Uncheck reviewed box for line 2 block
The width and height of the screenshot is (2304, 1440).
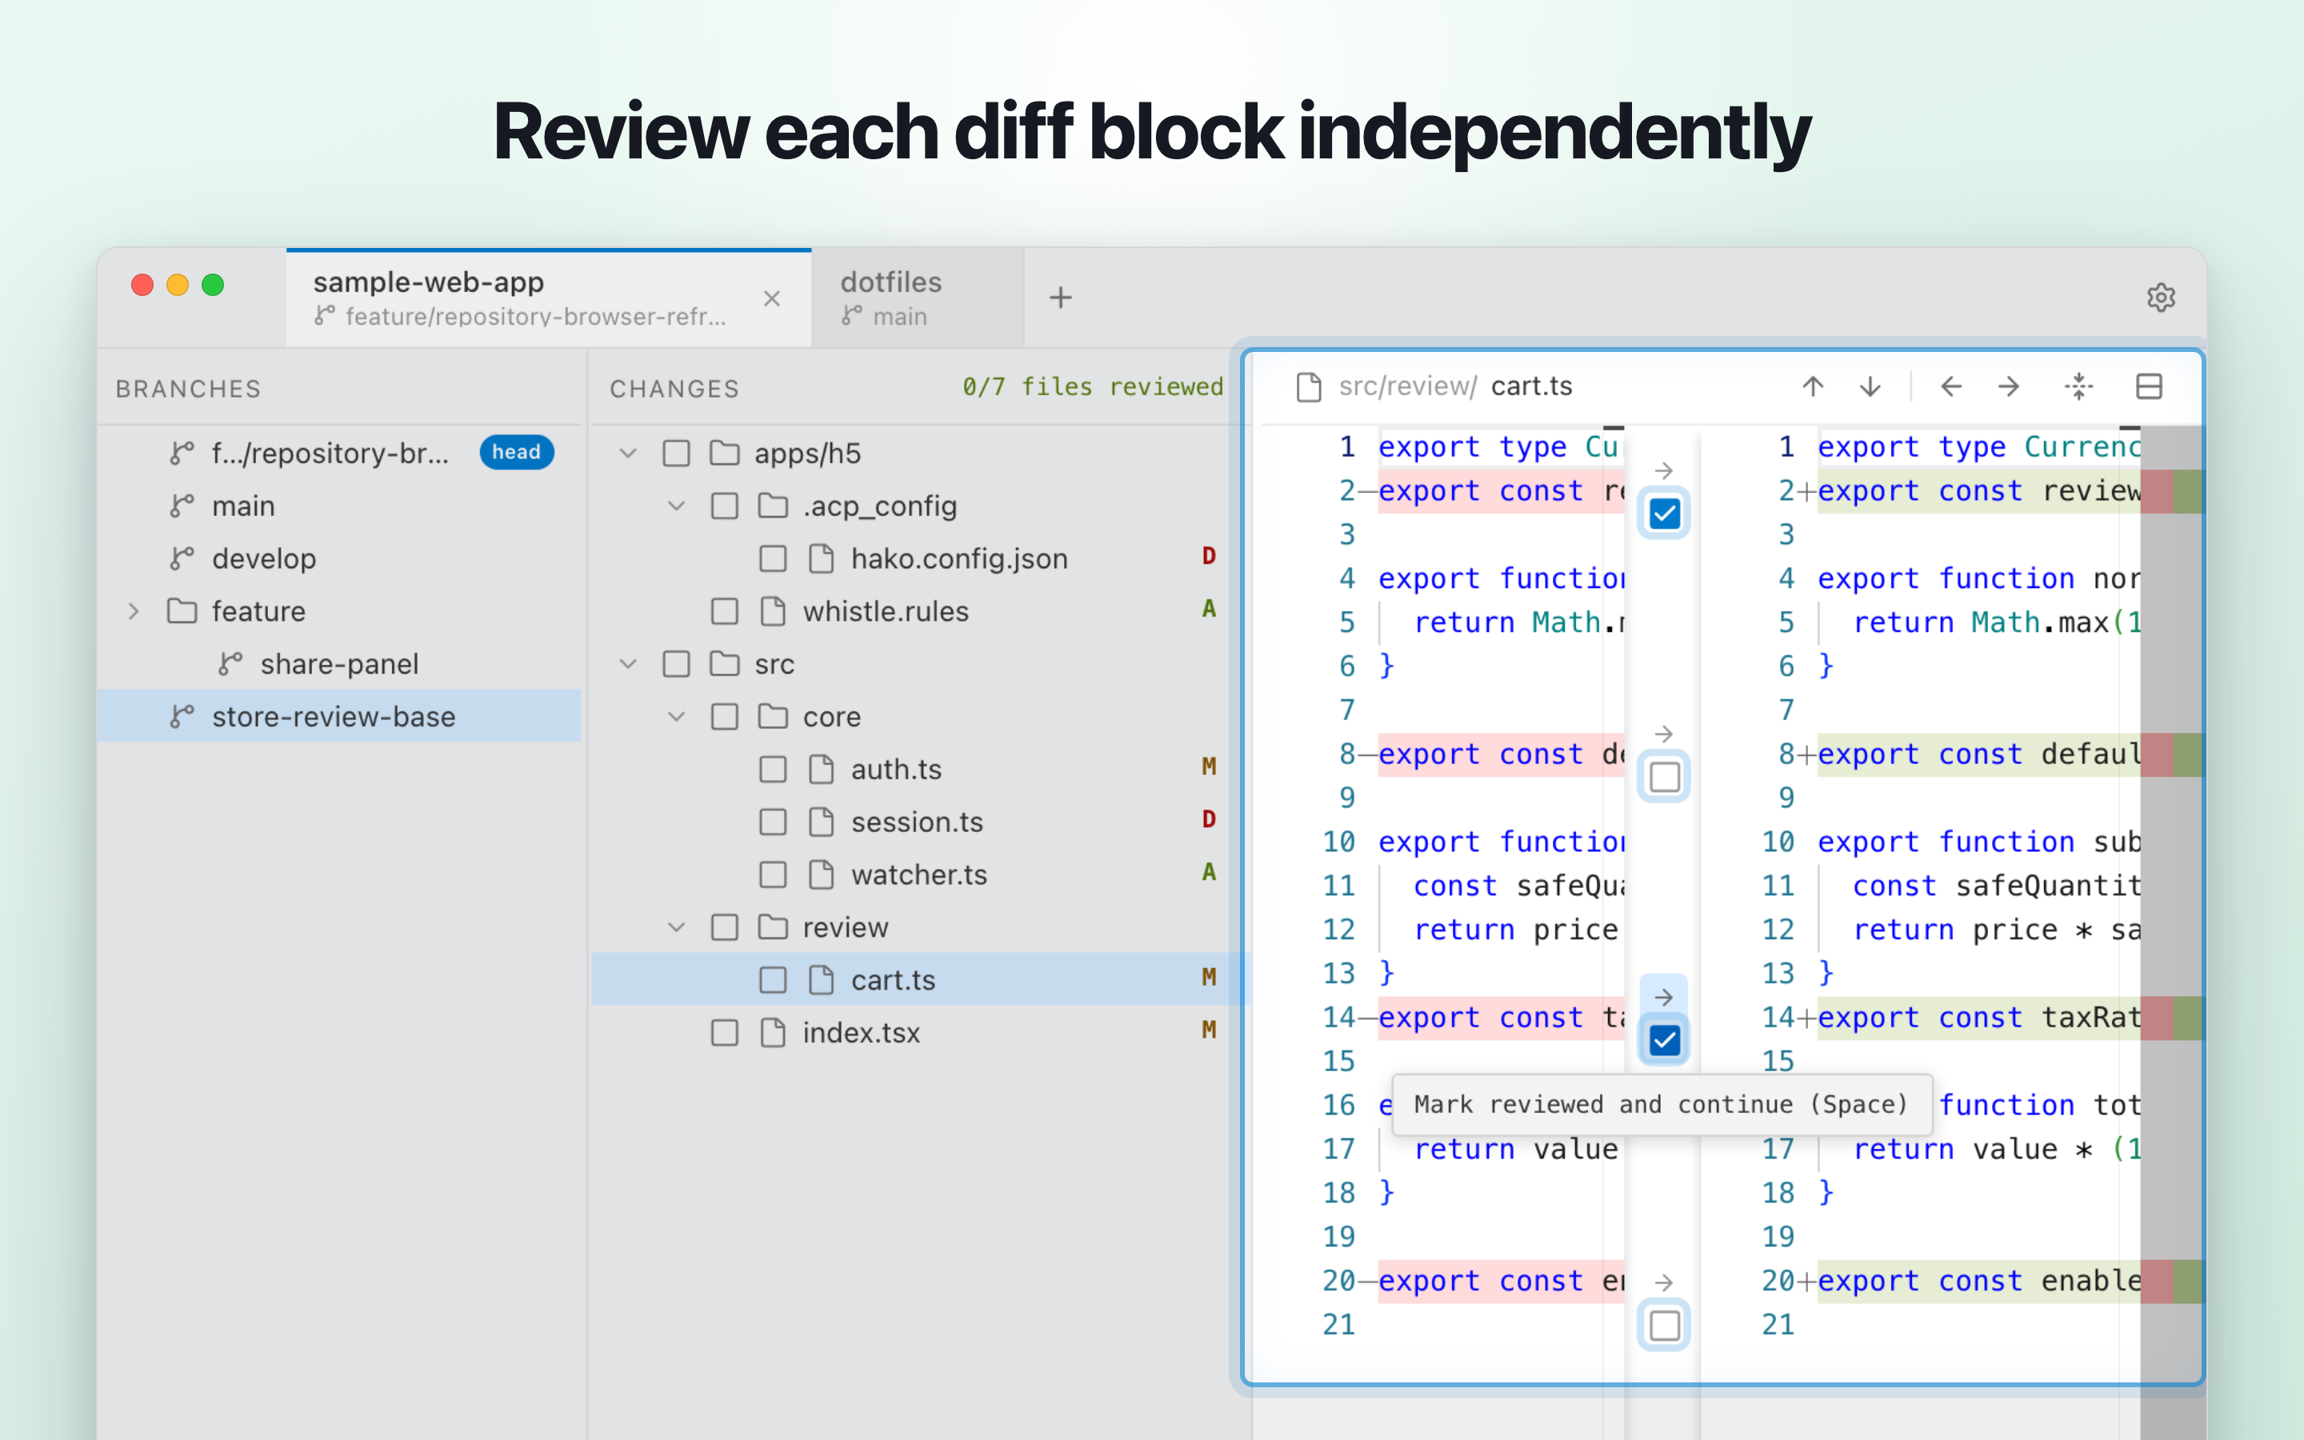[1664, 514]
